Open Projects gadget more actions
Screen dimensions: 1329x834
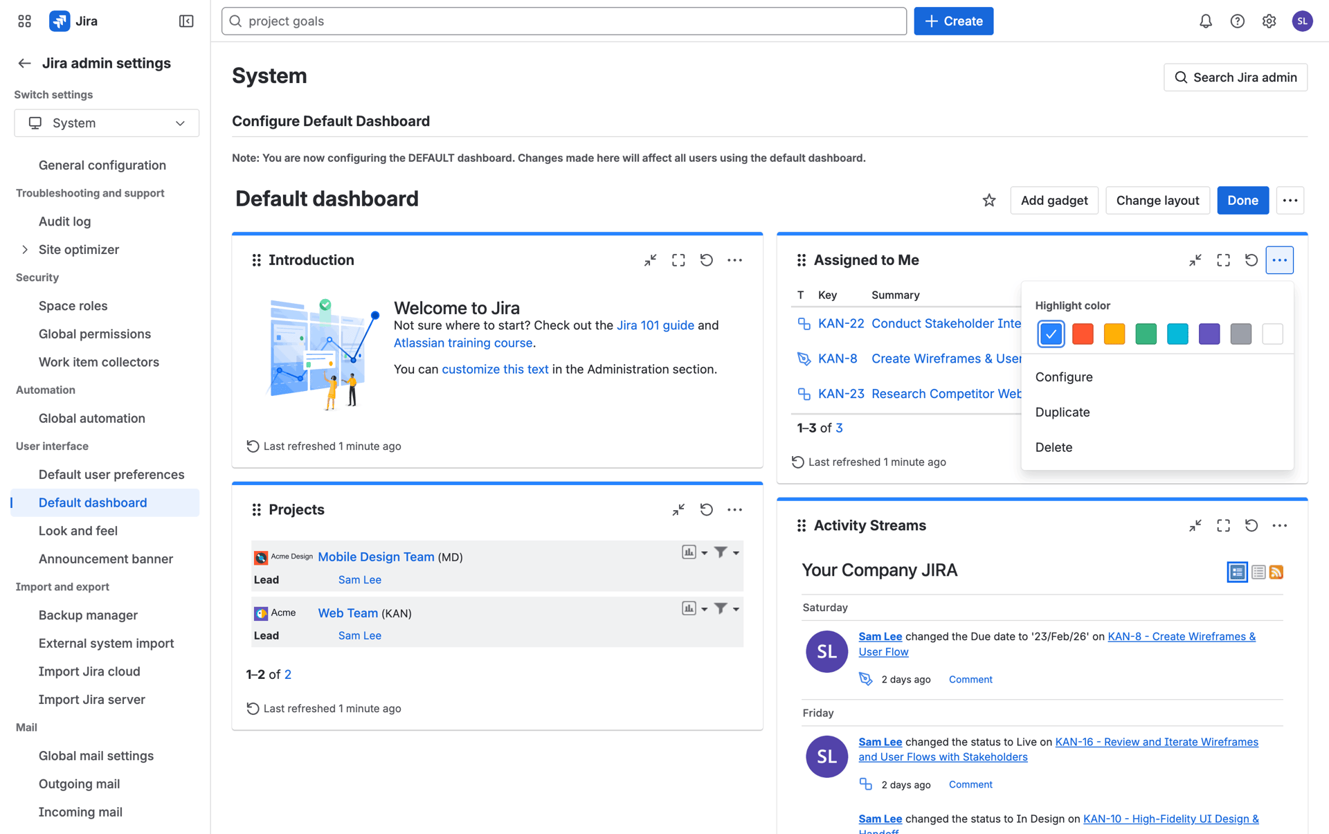tap(734, 510)
